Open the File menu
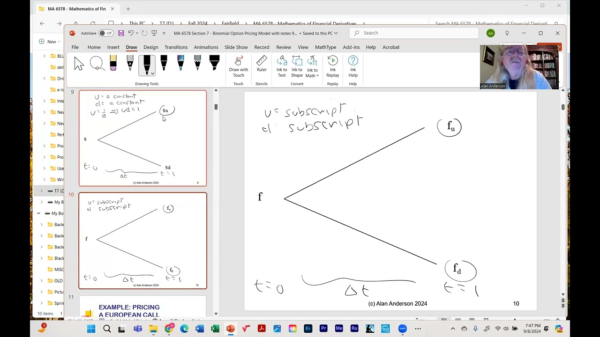This screenshot has height=337, width=600. (75, 47)
